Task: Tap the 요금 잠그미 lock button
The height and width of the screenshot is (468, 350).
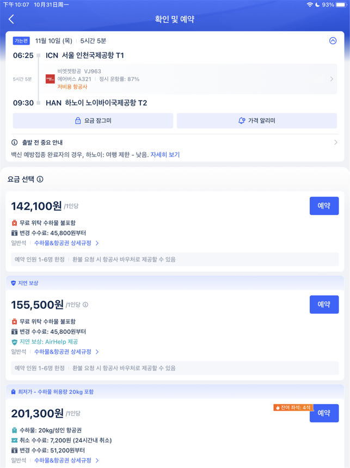Action: pos(93,121)
